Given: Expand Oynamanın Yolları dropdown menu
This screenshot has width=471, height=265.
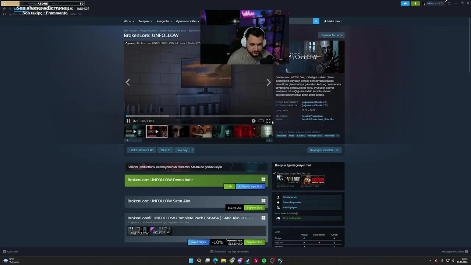Looking at the screenshot, I should pyautogui.click(x=188, y=21).
